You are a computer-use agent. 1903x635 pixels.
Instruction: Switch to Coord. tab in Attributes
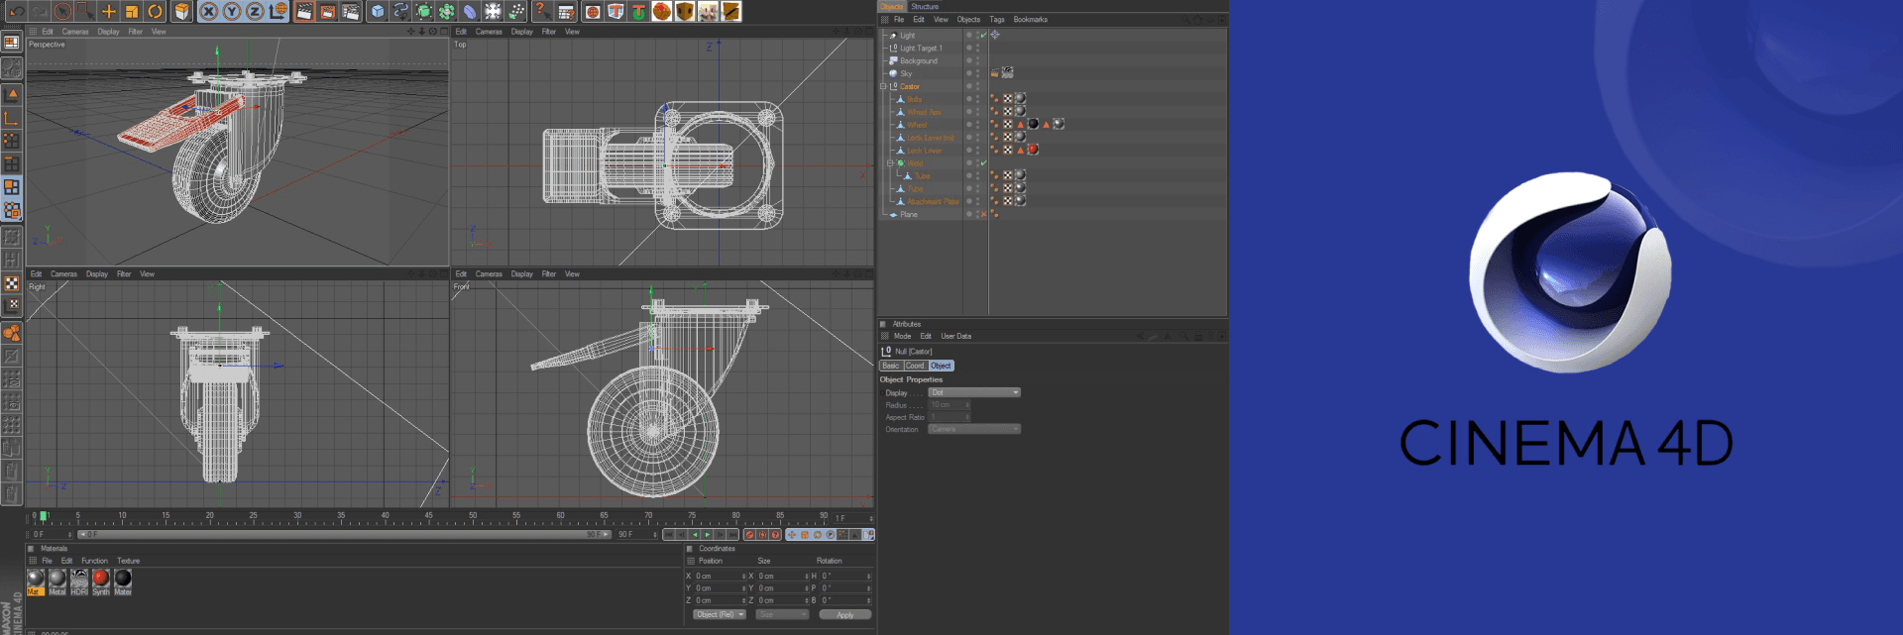[x=915, y=366]
